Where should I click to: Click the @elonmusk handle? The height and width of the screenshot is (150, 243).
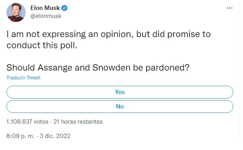point(46,16)
